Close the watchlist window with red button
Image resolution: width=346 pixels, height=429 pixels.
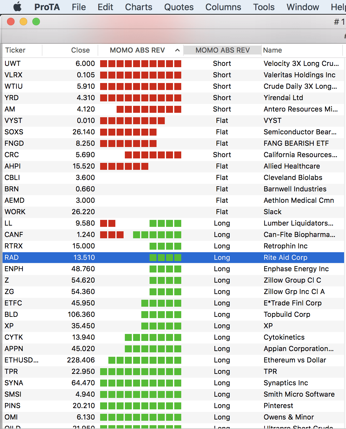11,22
